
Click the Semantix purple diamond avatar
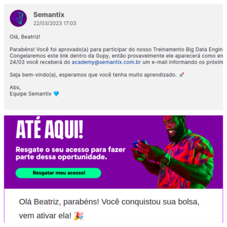point(18,18)
